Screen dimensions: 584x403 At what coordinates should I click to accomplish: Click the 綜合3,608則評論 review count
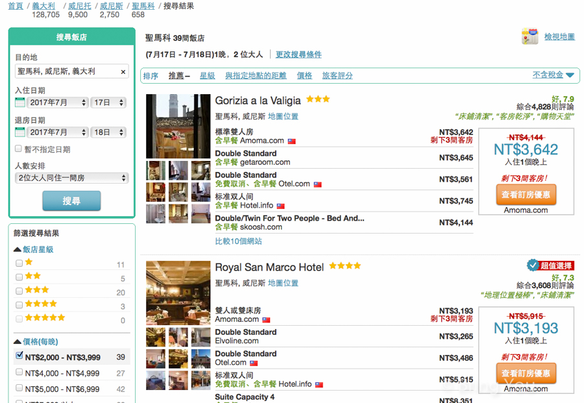point(545,286)
